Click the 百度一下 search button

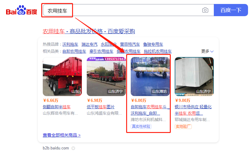click(231, 10)
